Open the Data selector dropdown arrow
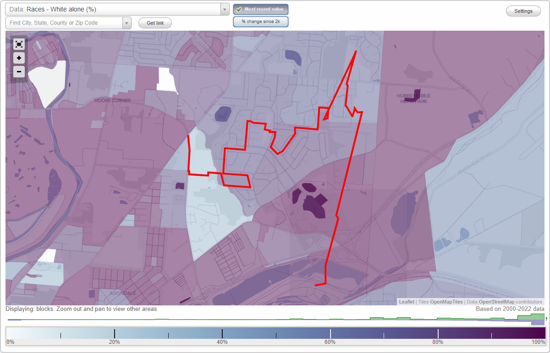550x353 pixels. [225, 9]
